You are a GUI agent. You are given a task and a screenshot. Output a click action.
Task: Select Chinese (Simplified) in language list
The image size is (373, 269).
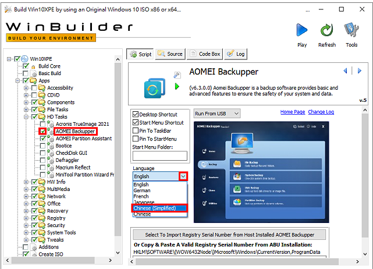159,208
